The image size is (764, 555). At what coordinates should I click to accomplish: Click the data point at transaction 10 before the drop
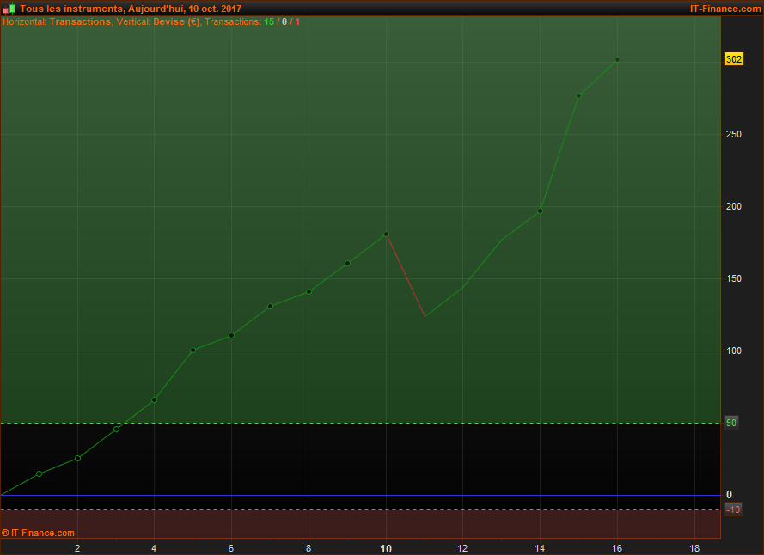[x=387, y=235]
